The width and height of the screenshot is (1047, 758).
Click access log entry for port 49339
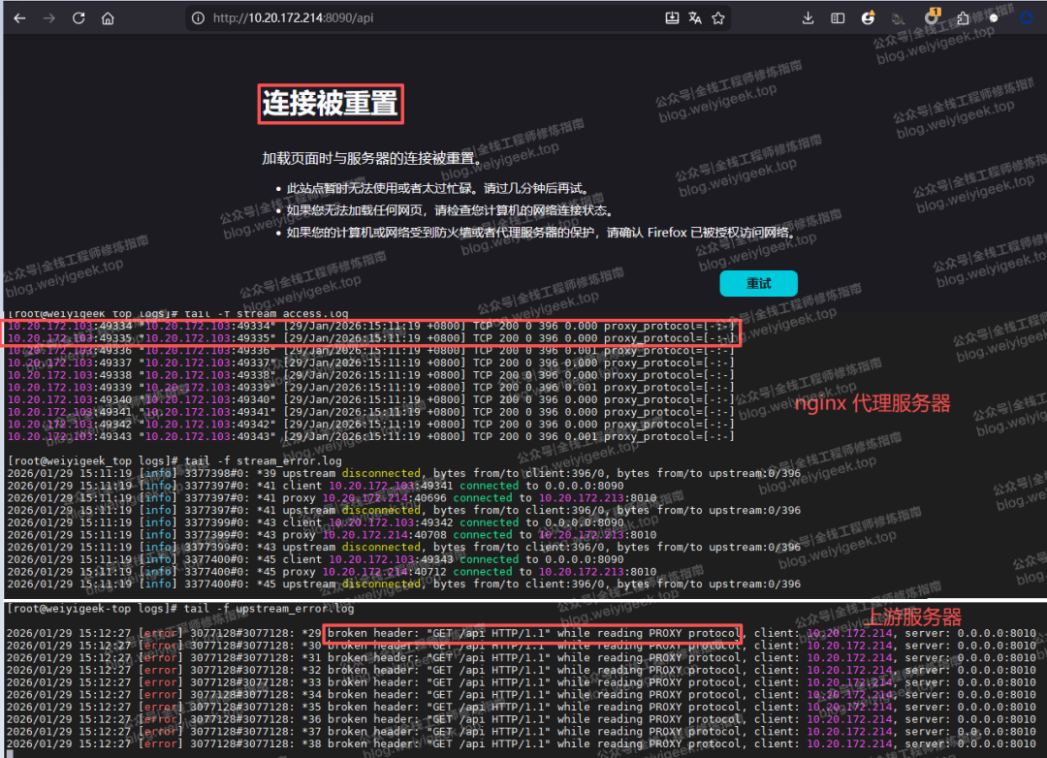click(x=370, y=388)
